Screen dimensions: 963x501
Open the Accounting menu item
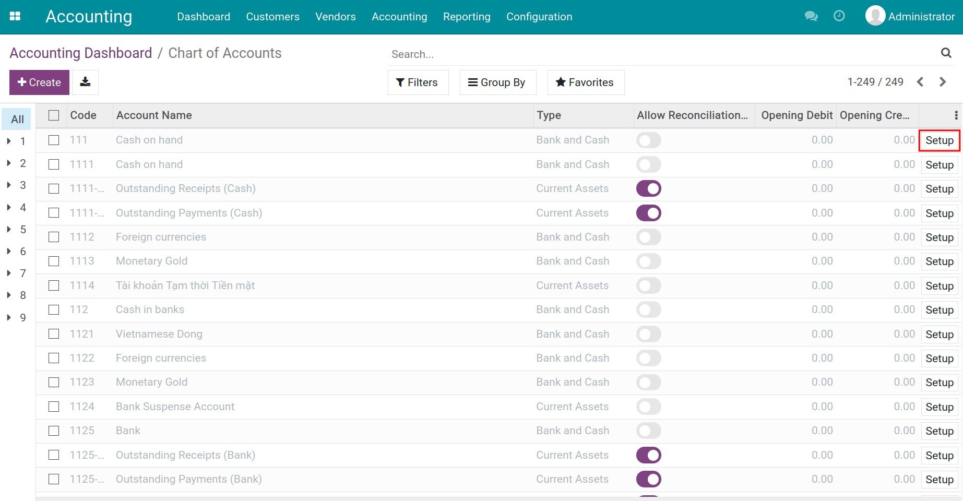point(399,17)
